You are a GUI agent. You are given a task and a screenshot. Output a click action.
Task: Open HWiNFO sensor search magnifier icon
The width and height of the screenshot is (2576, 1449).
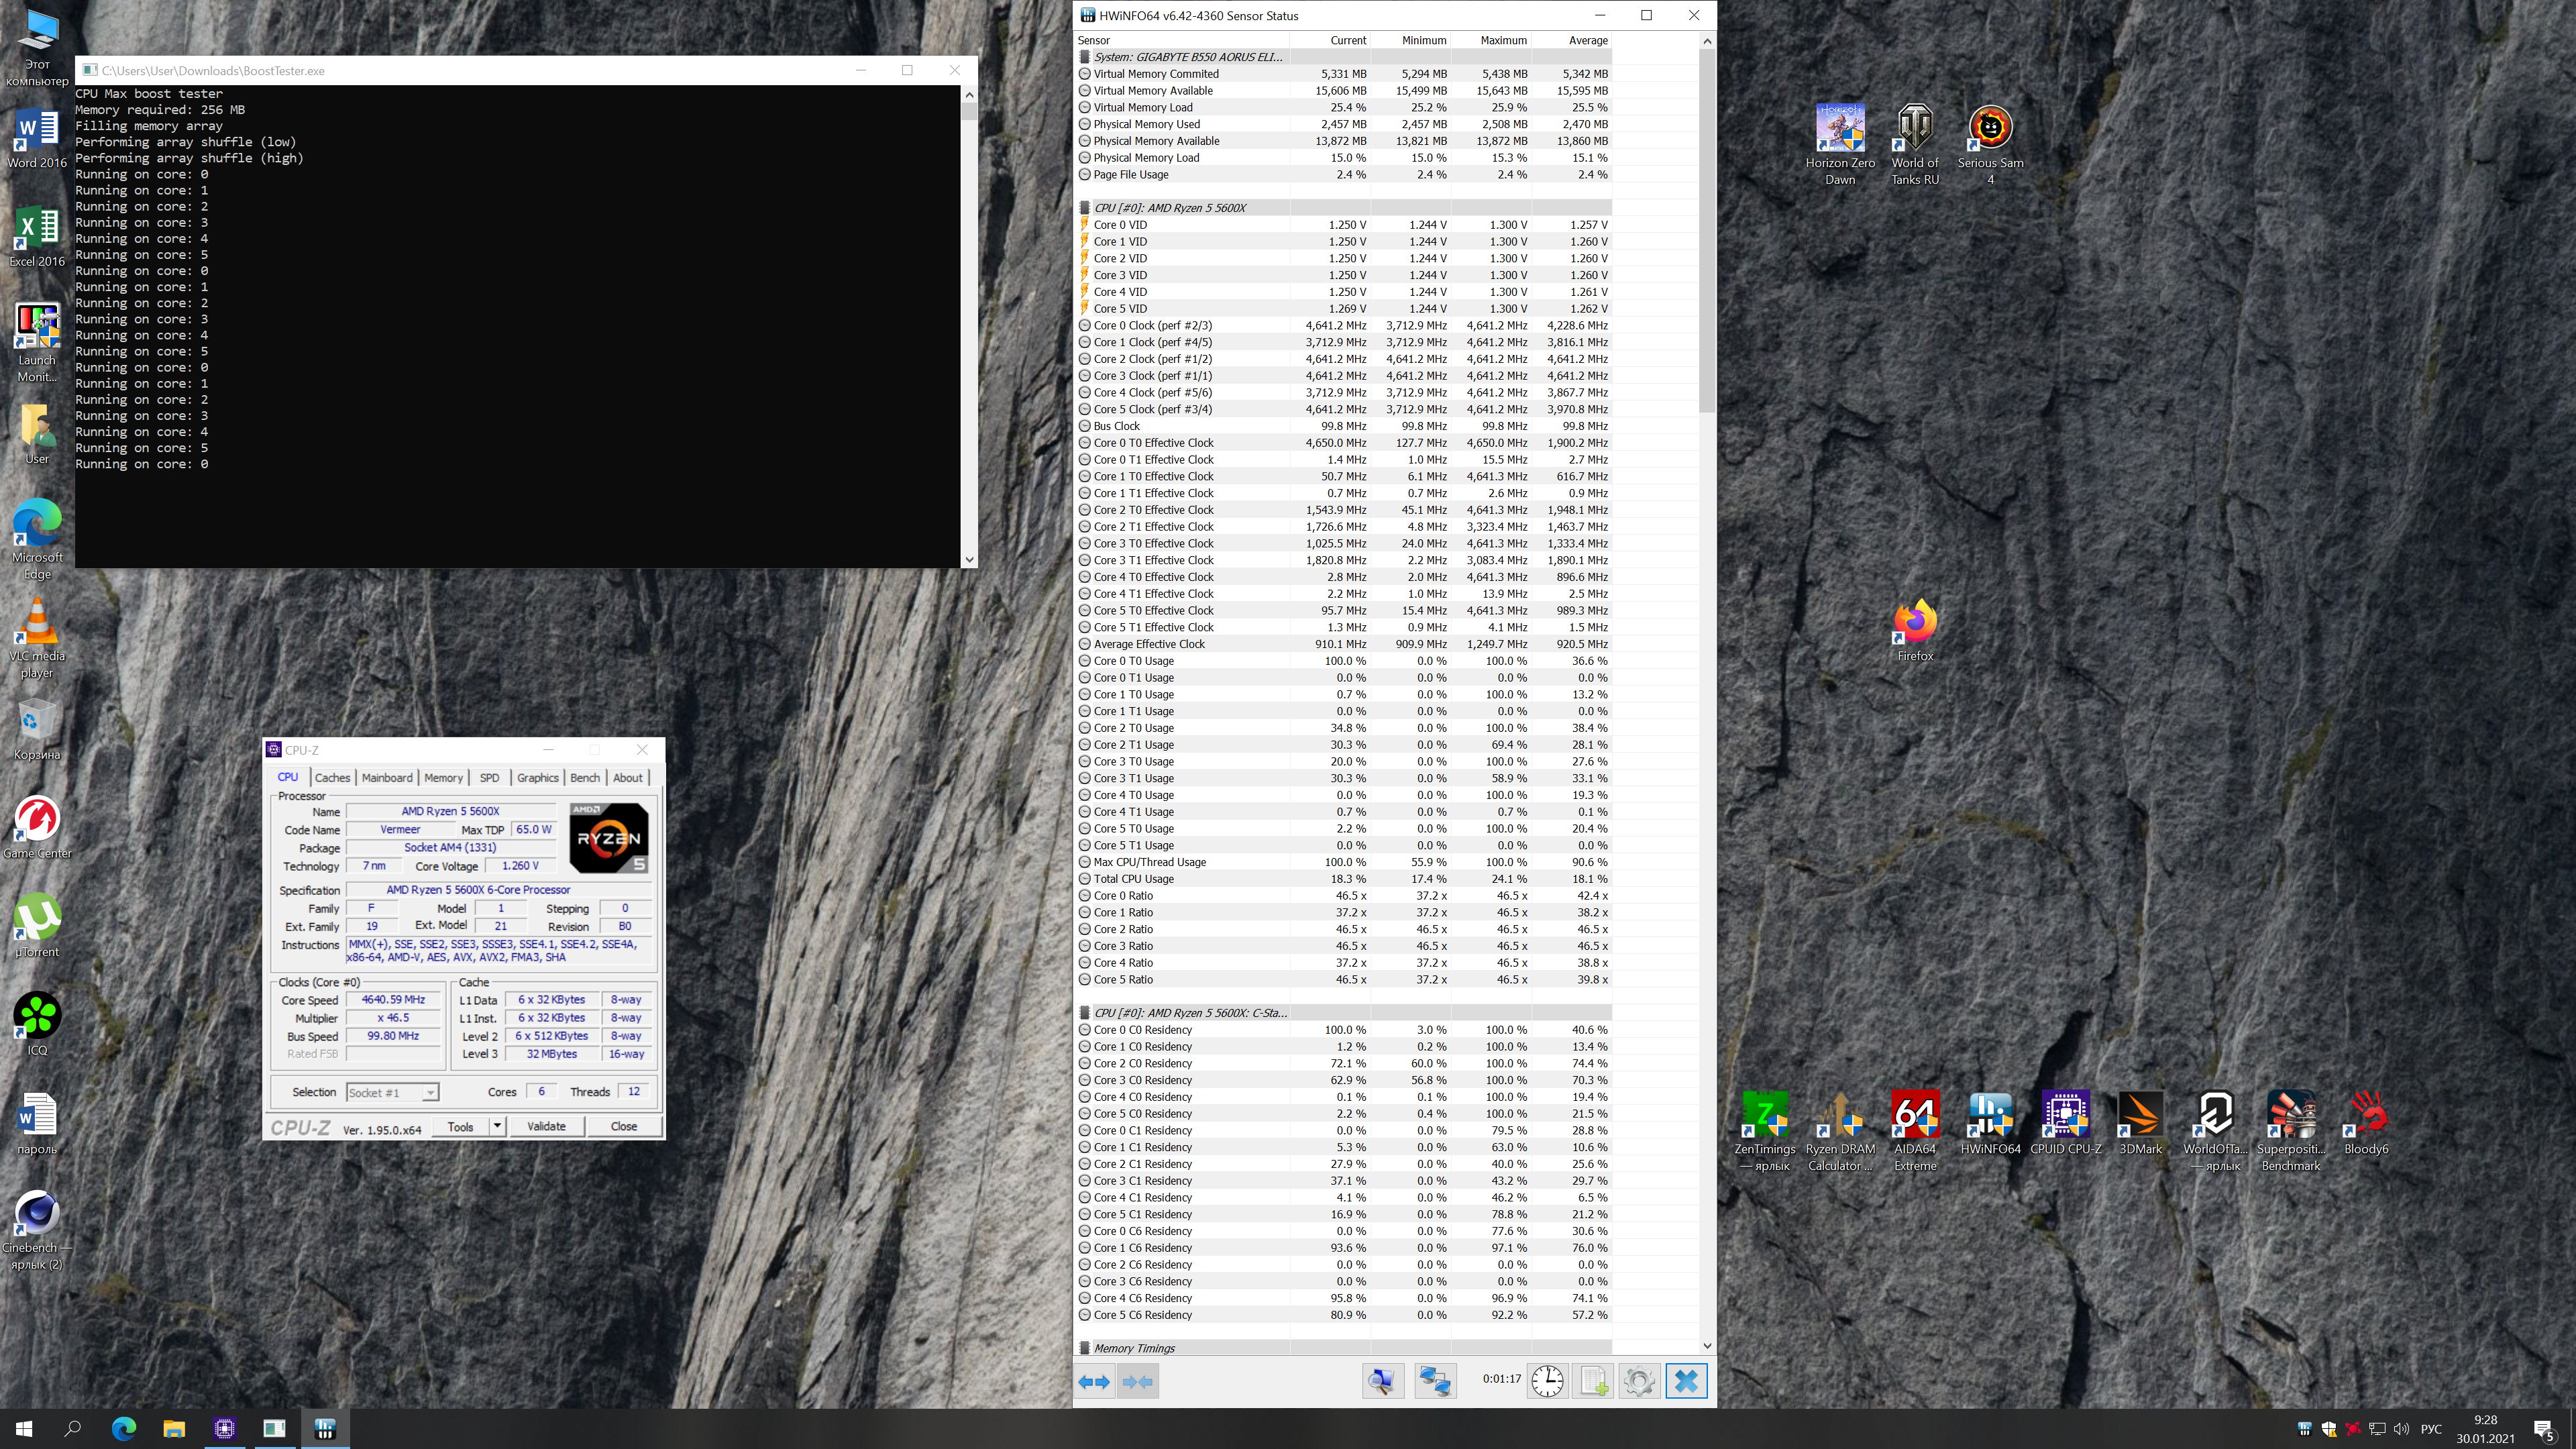coord(1383,1381)
